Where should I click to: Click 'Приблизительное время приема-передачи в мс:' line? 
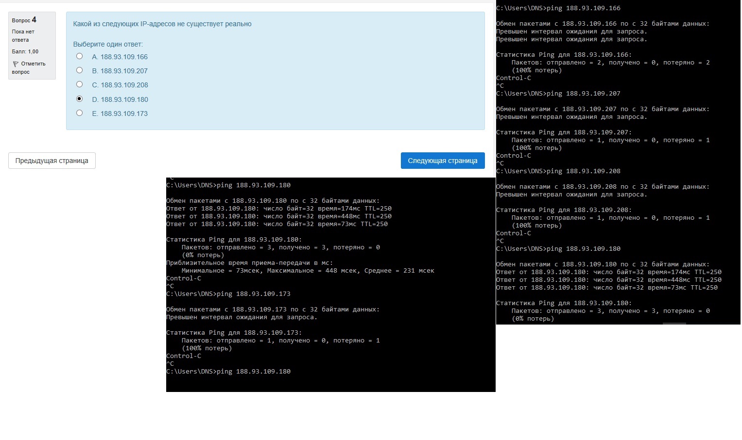pos(250,263)
